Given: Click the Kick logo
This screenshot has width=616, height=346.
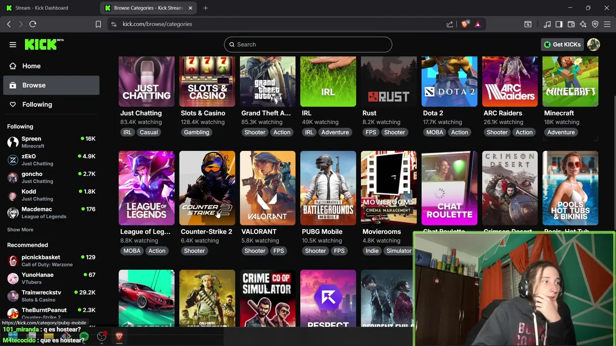Looking at the screenshot, I should [44, 44].
